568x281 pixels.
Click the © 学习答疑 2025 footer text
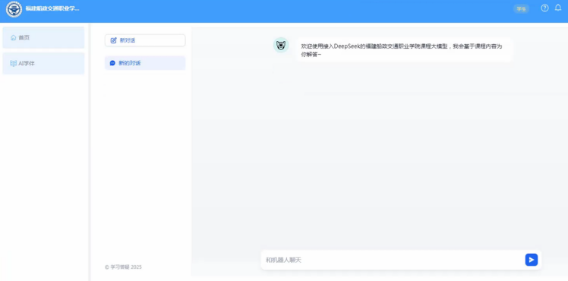(123, 267)
